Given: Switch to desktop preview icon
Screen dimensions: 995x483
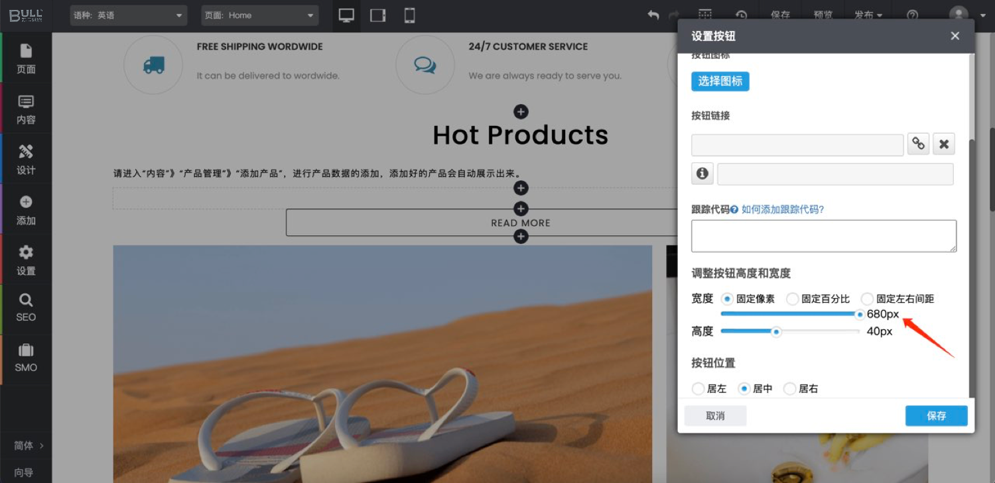Looking at the screenshot, I should pos(346,16).
